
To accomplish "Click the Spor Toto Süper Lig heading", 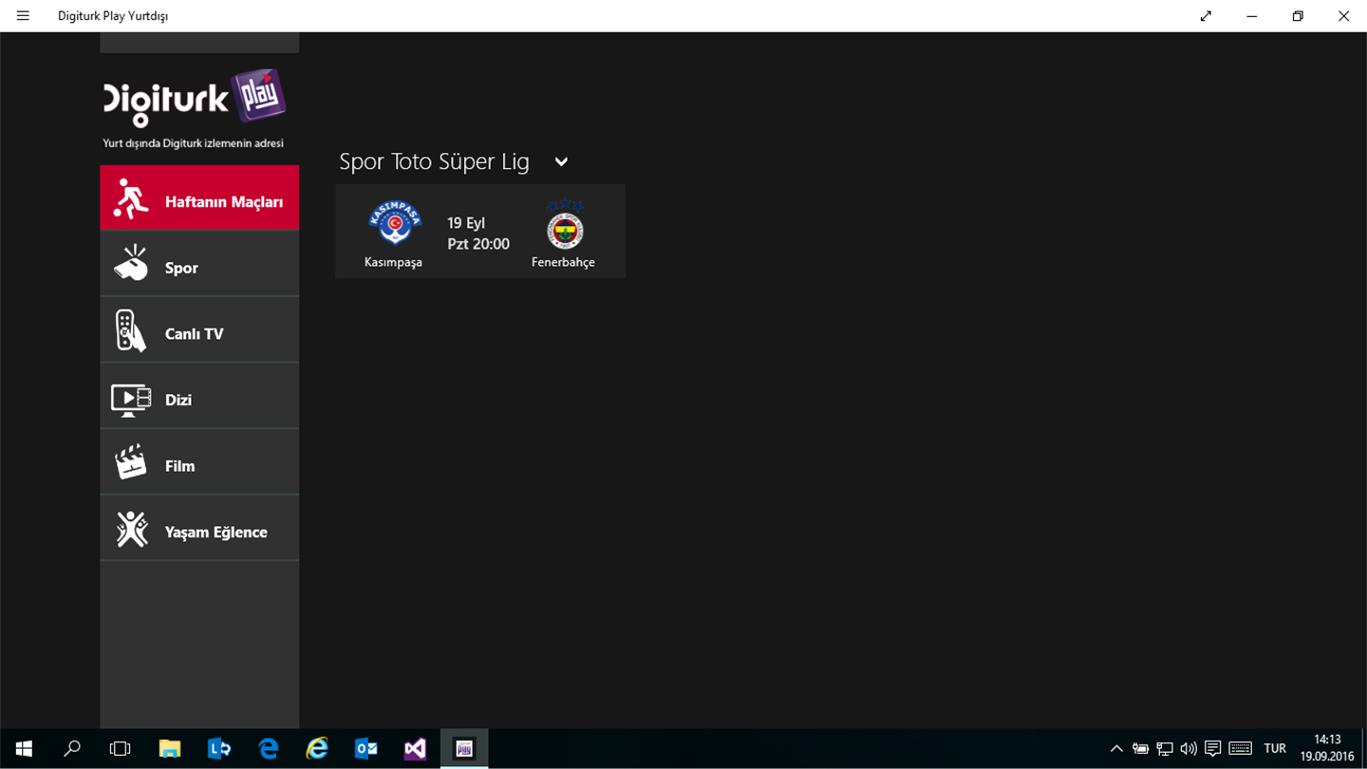I will pos(434,161).
